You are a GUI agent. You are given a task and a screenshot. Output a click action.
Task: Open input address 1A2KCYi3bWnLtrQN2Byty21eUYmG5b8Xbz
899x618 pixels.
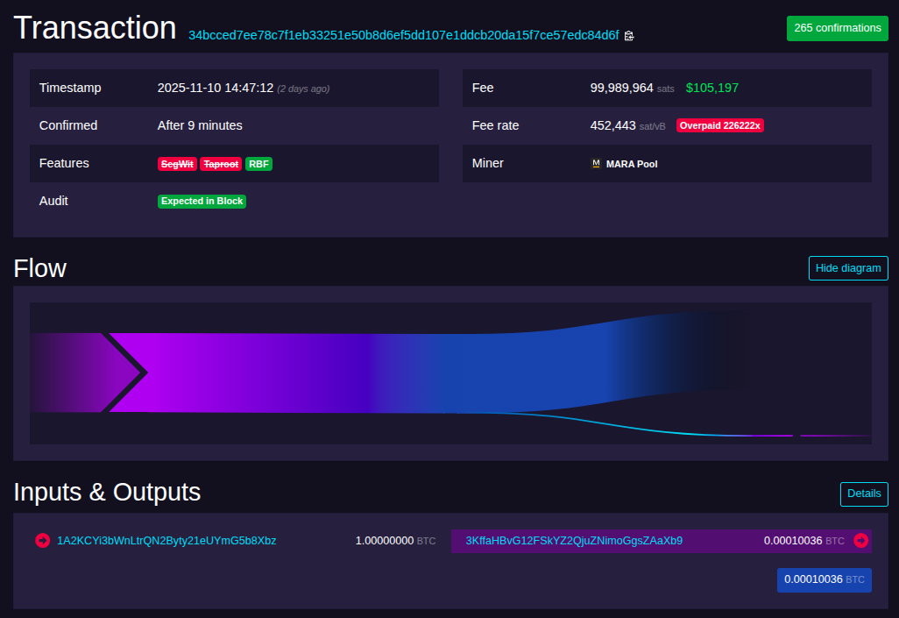tap(166, 541)
